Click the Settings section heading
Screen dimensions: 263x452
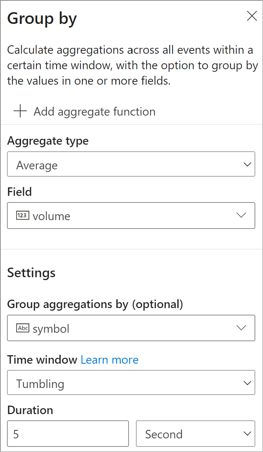point(31,273)
